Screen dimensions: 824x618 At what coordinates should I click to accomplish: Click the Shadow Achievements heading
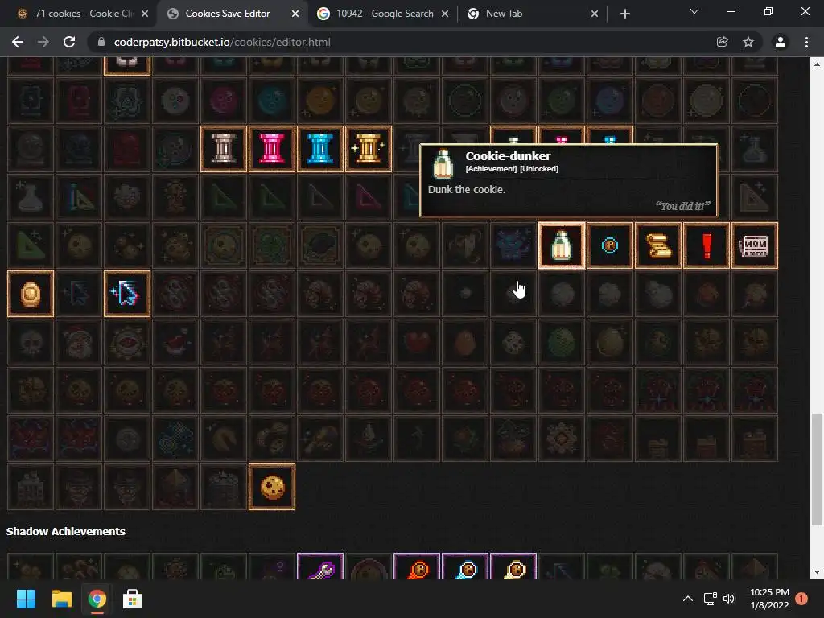[x=66, y=531]
